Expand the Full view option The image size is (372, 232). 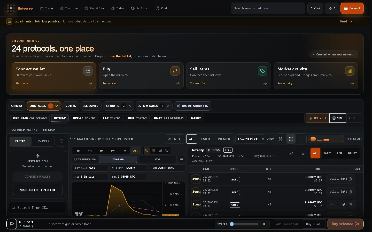coord(354,118)
